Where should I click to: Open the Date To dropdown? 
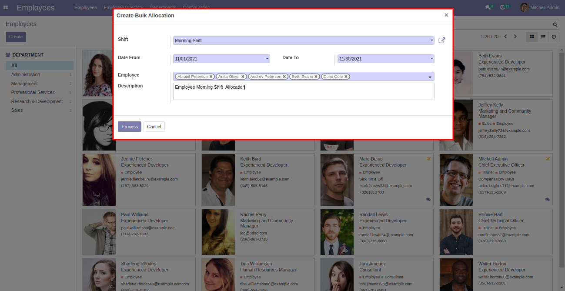click(386, 59)
